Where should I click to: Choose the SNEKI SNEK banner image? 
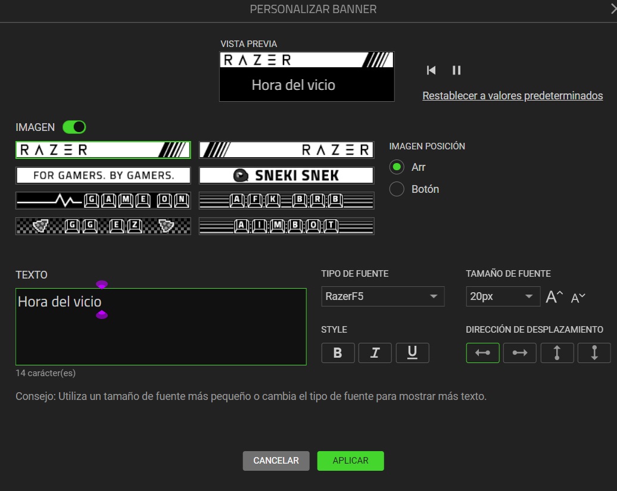[x=286, y=175]
